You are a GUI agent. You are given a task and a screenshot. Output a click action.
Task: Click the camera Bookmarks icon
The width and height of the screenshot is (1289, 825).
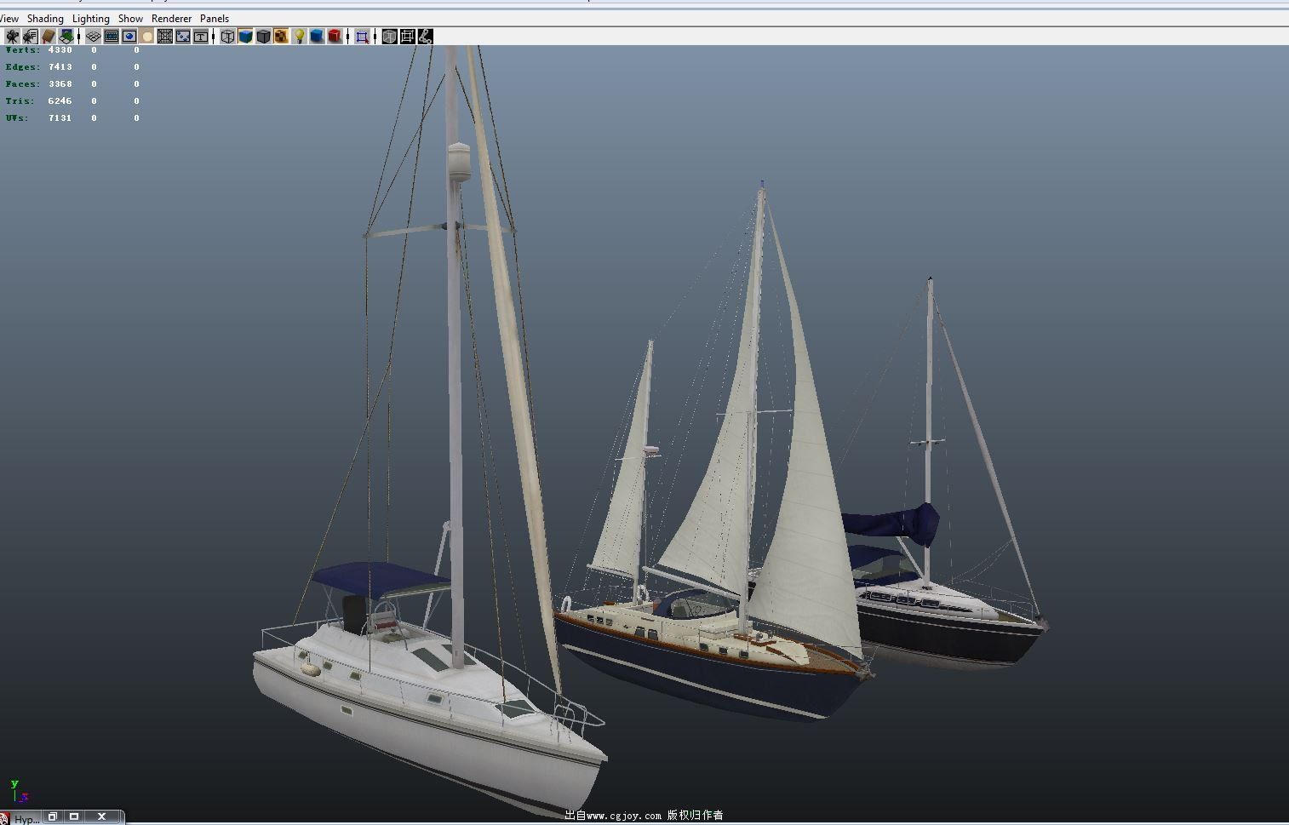[x=48, y=37]
